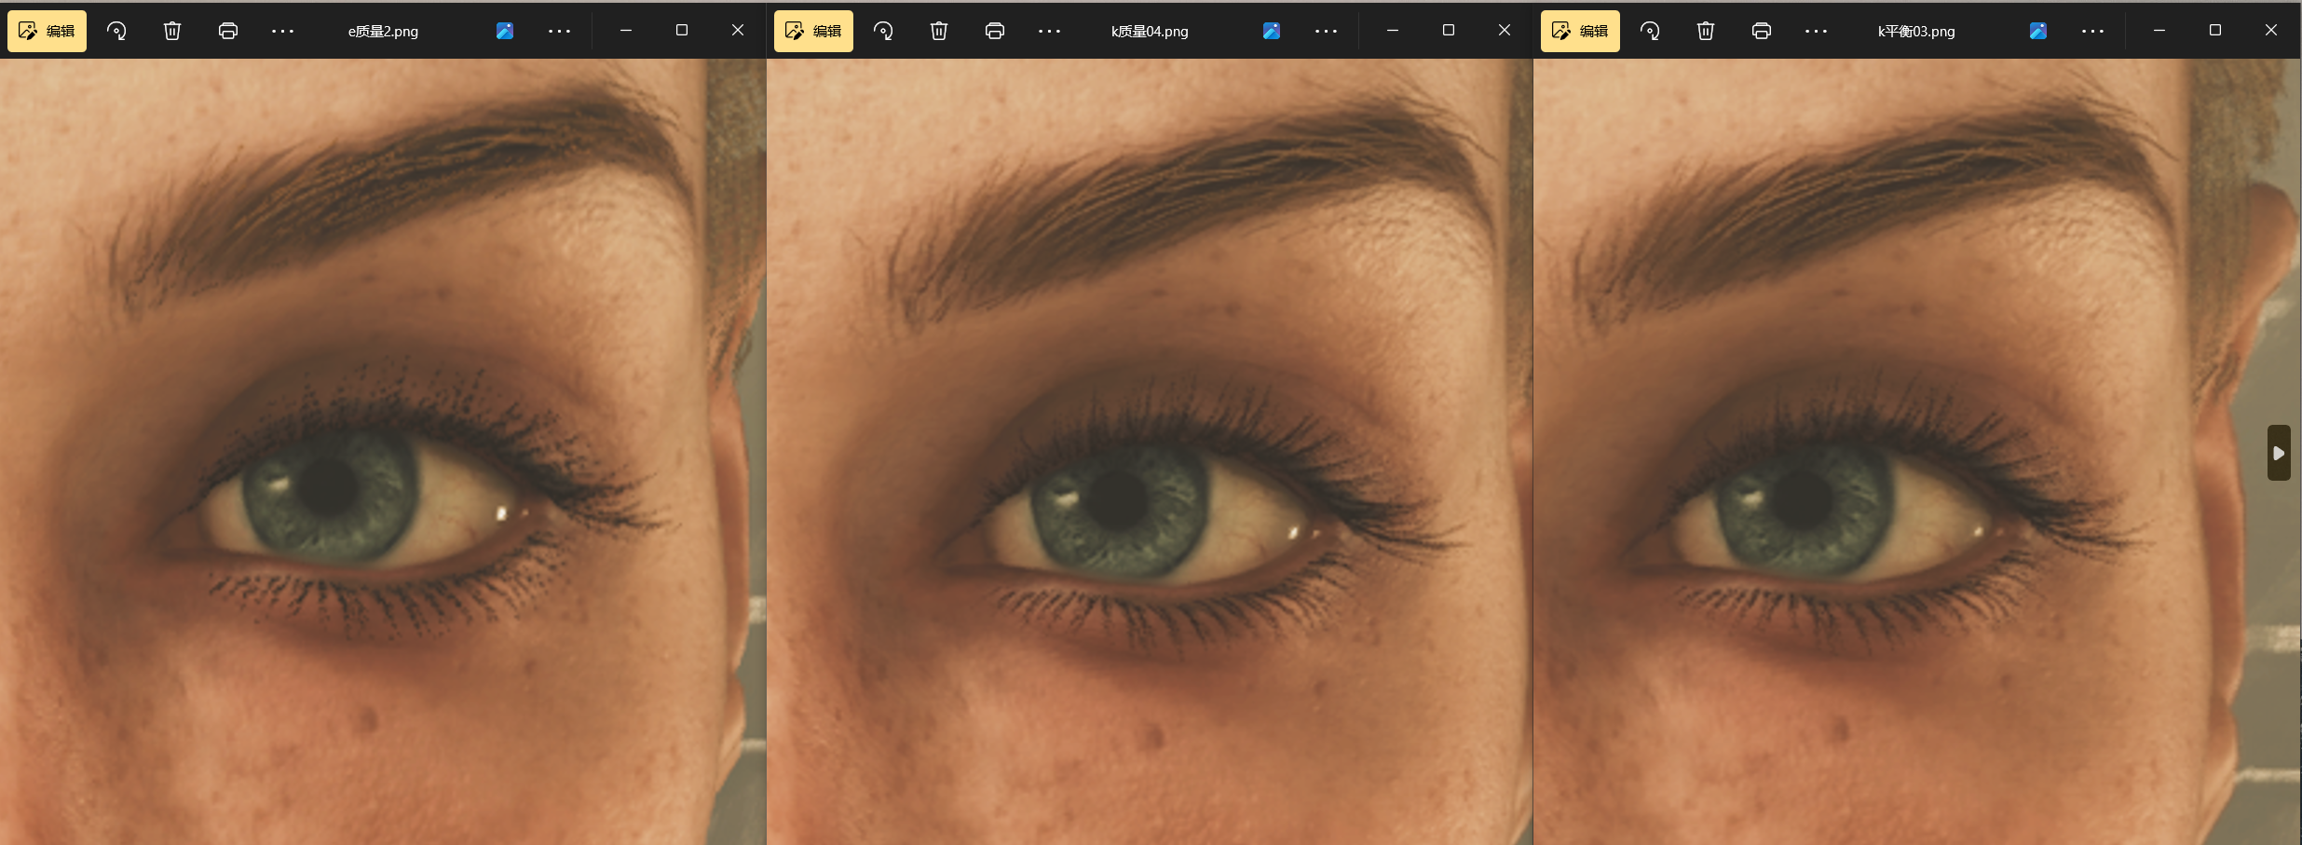Print the k质量04.png image

[x=995, y=31]
